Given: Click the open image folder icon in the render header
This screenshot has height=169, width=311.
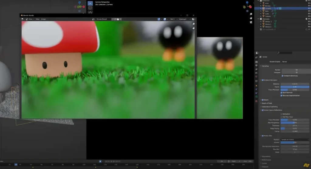Looking at the screenshot, I should point(118,19).
